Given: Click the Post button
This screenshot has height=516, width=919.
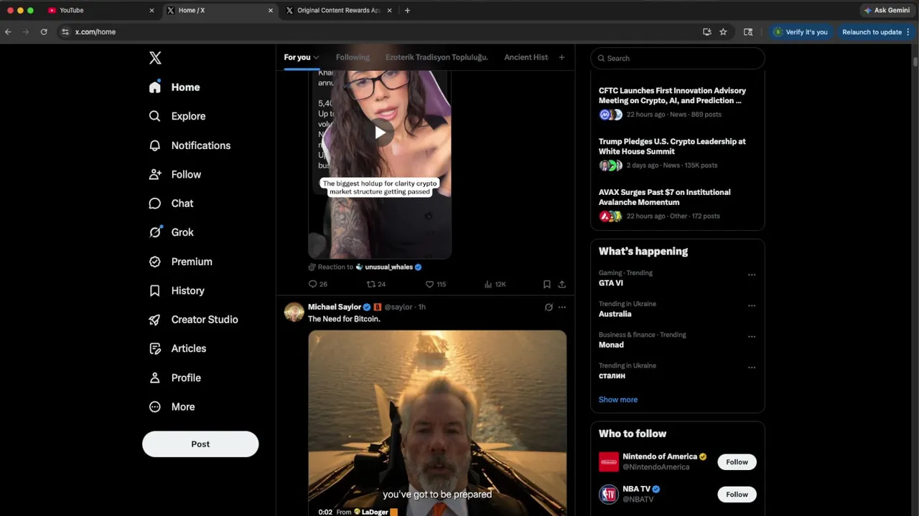Looking at the screenshot, I should pyautogui.click(x=200, y=444).
